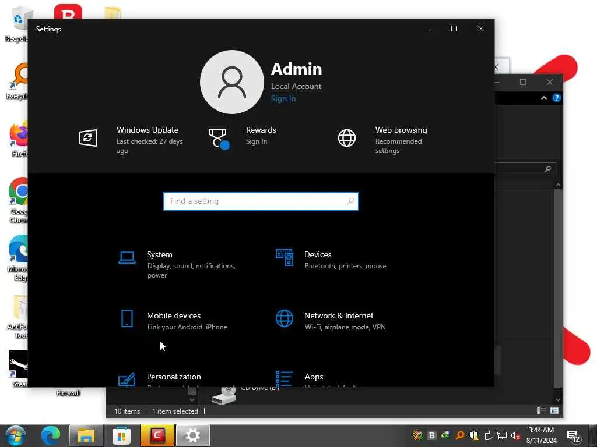Collapse the ribbon chevron in Explorer window
This screenshot has height=447, width=597.
pyautogui.click(x=544, y=98)
